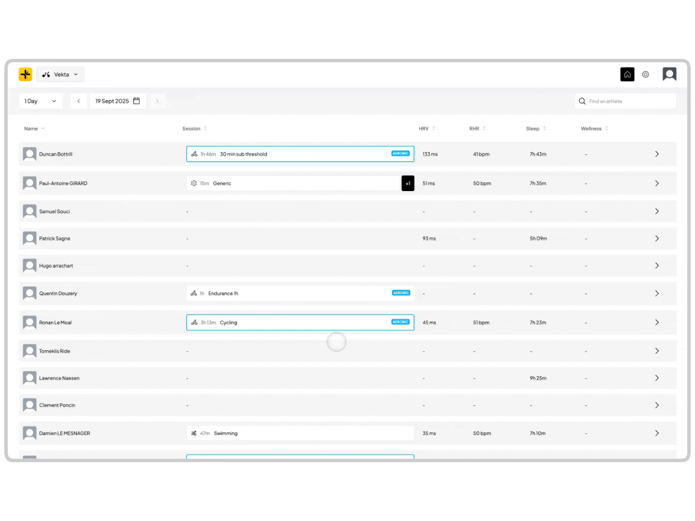Open the 1 Day range dropdown
Viewport: 695px width, 521px height.
(x=41, y=101)
